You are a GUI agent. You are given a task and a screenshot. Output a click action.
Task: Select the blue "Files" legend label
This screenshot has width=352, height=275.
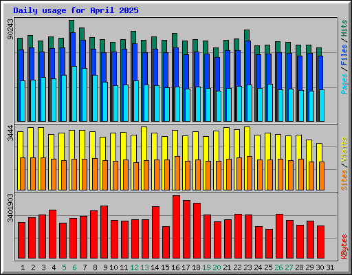(344, 55)
